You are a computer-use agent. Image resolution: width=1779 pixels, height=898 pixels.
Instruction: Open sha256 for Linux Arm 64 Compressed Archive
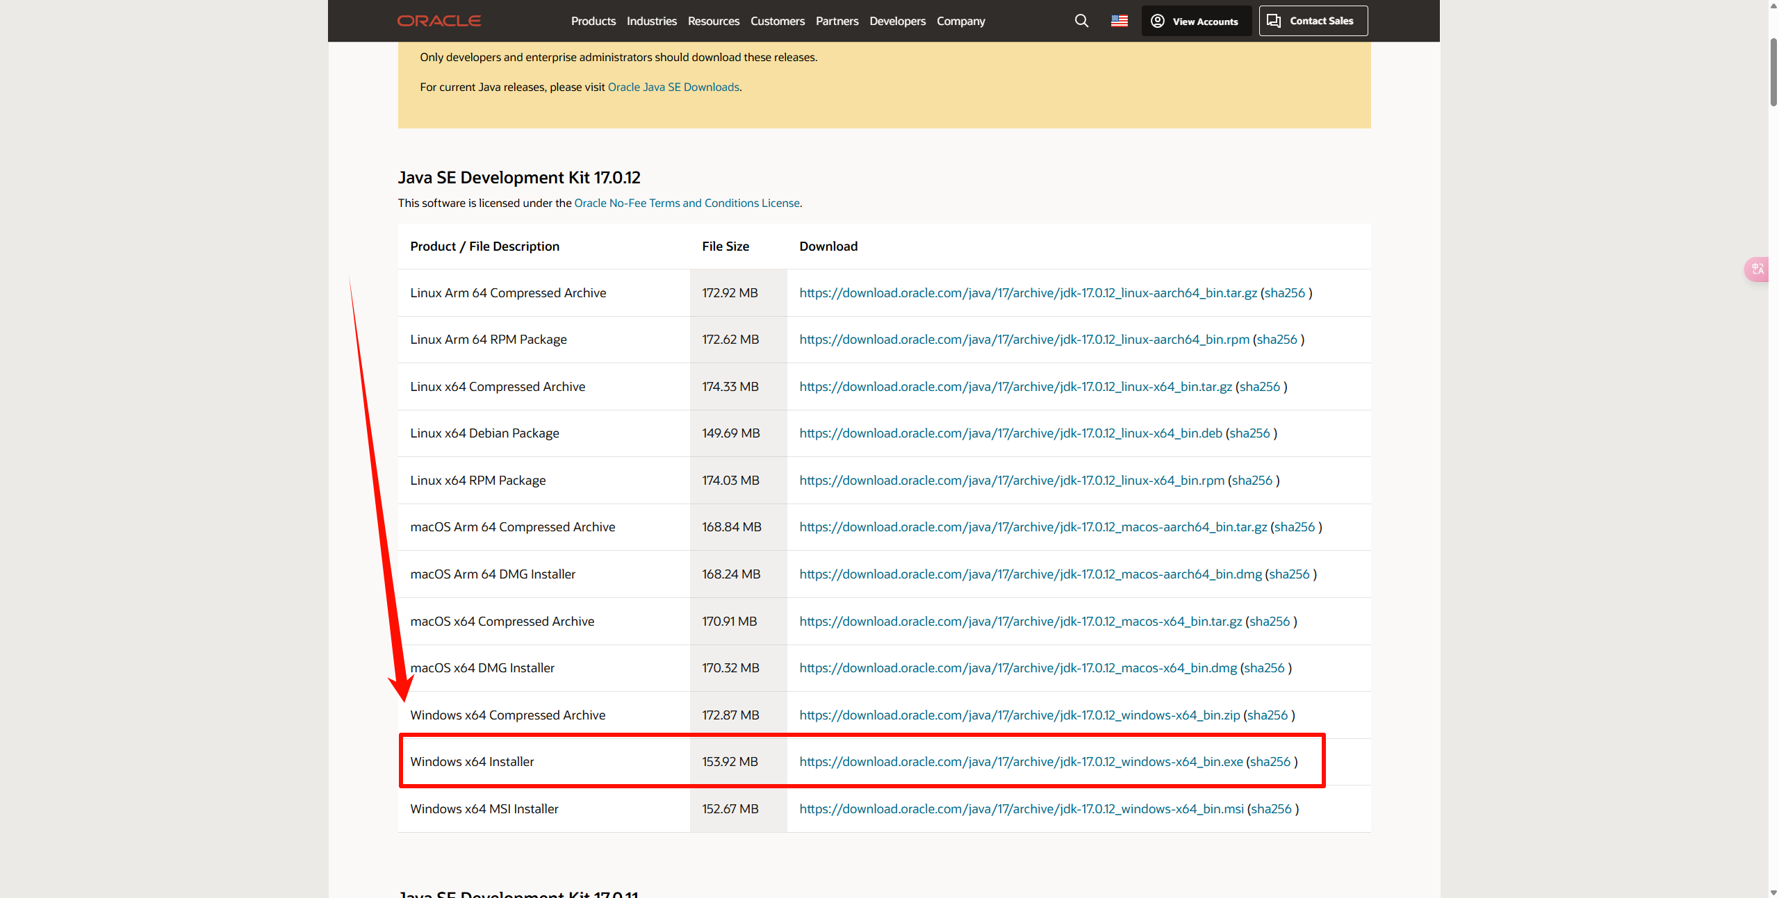tap(1285, 293)
